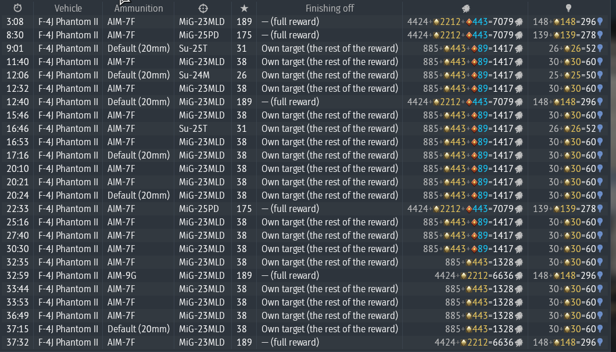Select the Finishing off column header

[330, 8]
